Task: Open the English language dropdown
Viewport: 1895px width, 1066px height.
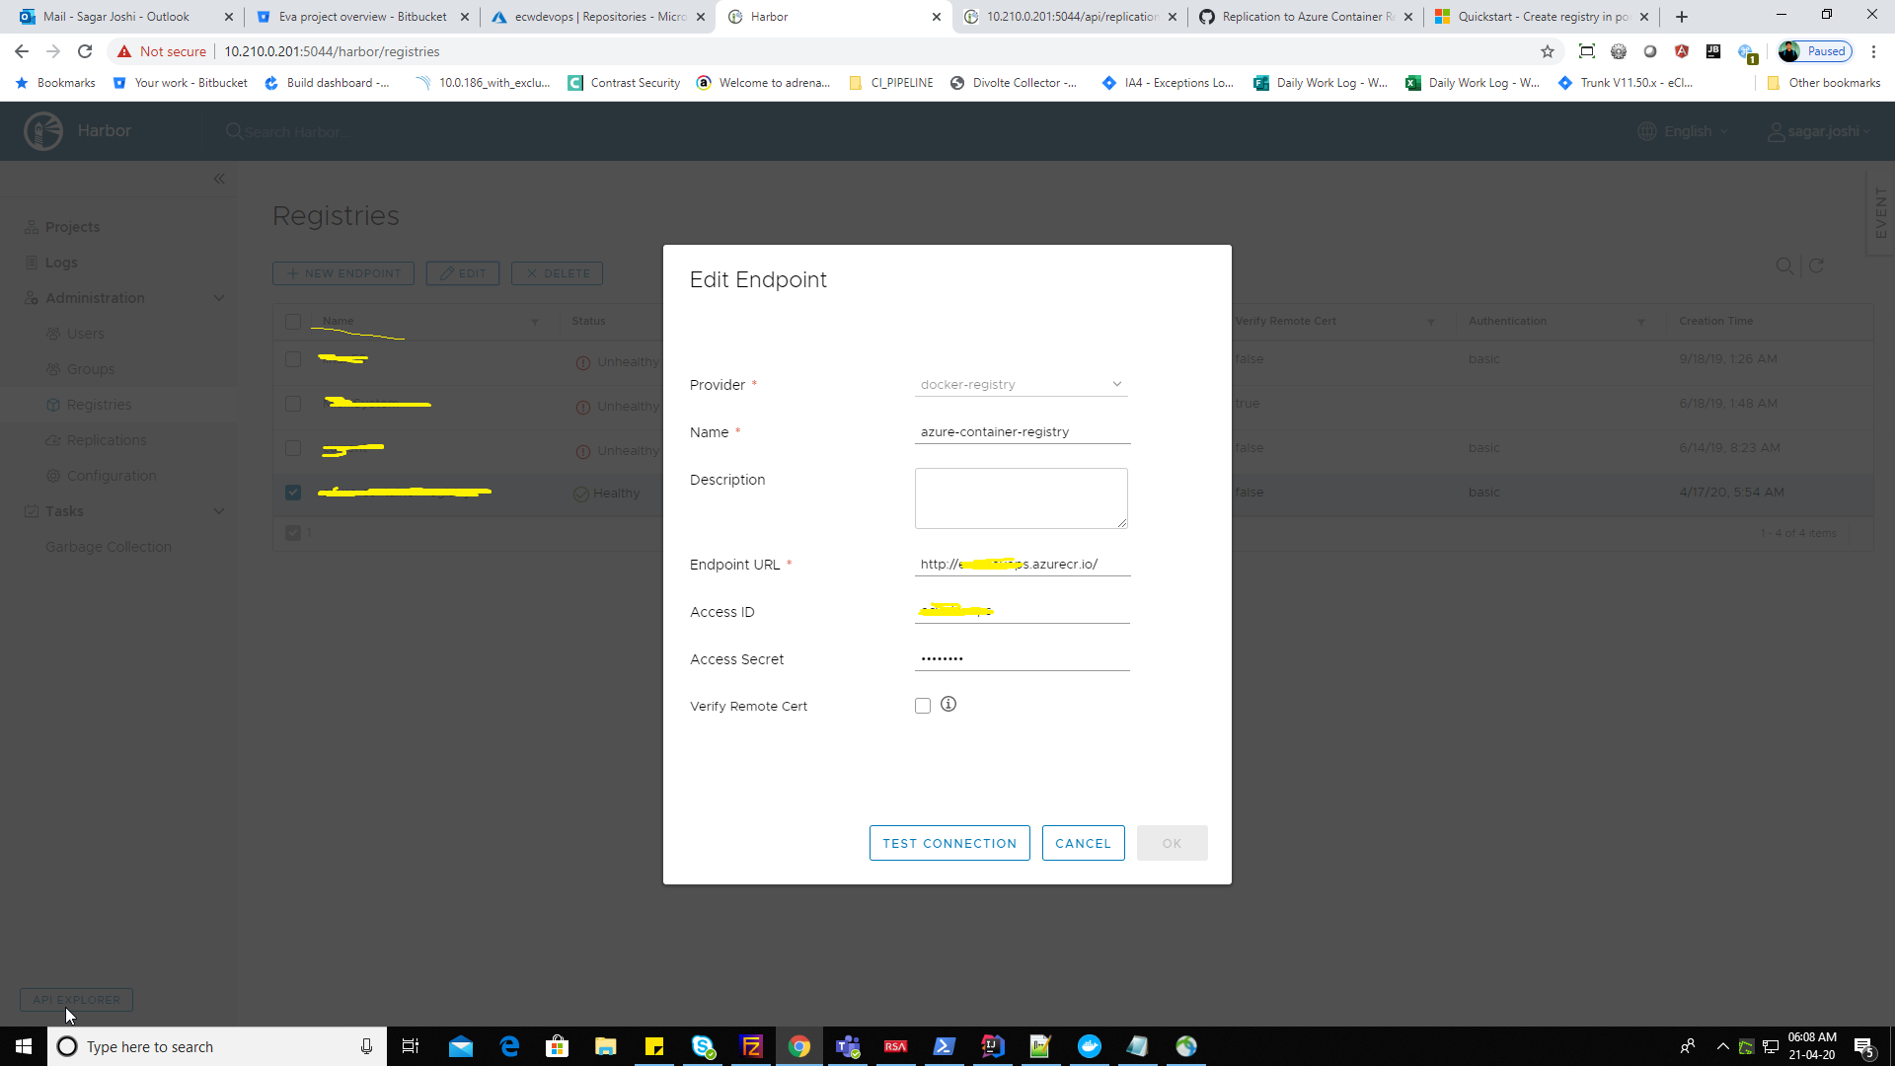Action: pyautogui.click(x=1683, y=131)
